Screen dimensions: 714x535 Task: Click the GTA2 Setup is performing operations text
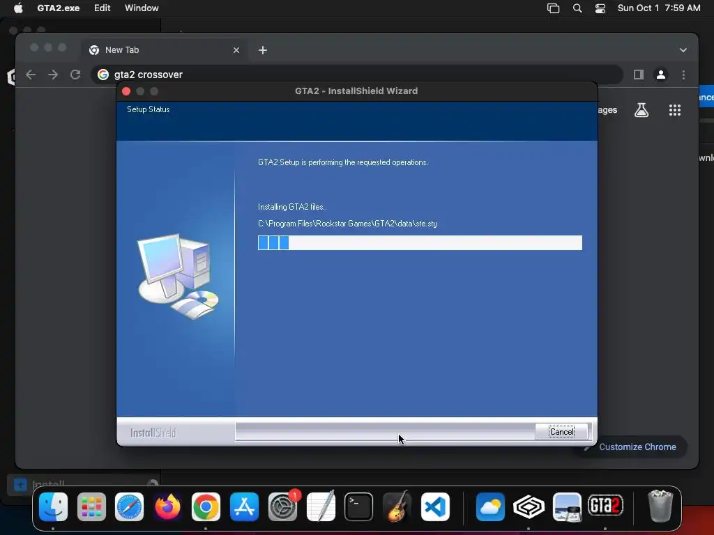(343, 162)
